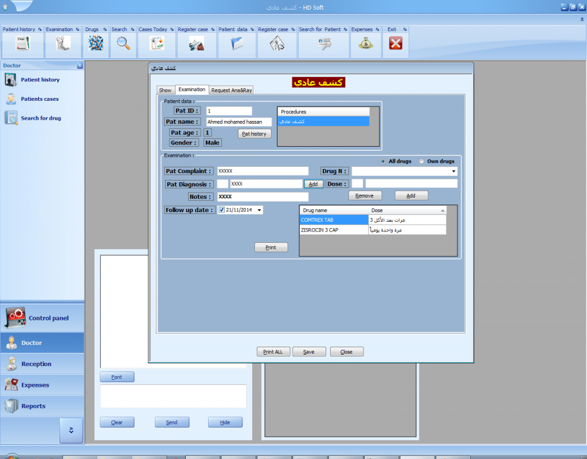This screenshot has width=587, height=459.
Task: Open Patient data folder icon
Action: coord(237,44)
